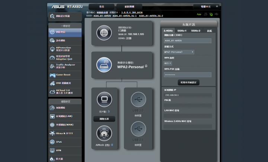Open the Alexa & IFTTT sidebar icon
This screenshot has height=162, width=268.
(x=52, y=133)
